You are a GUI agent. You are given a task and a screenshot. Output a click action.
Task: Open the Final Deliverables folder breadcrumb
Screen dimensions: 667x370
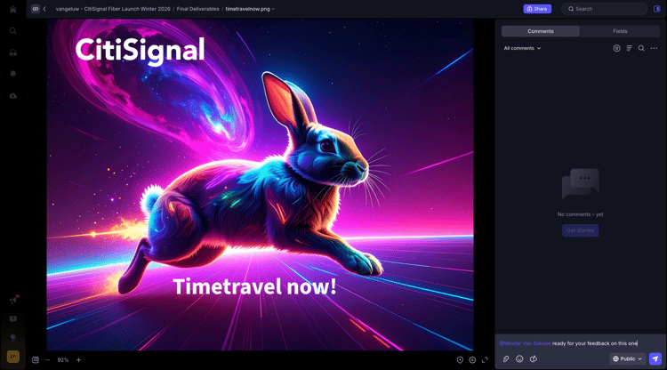pos(197,9)
